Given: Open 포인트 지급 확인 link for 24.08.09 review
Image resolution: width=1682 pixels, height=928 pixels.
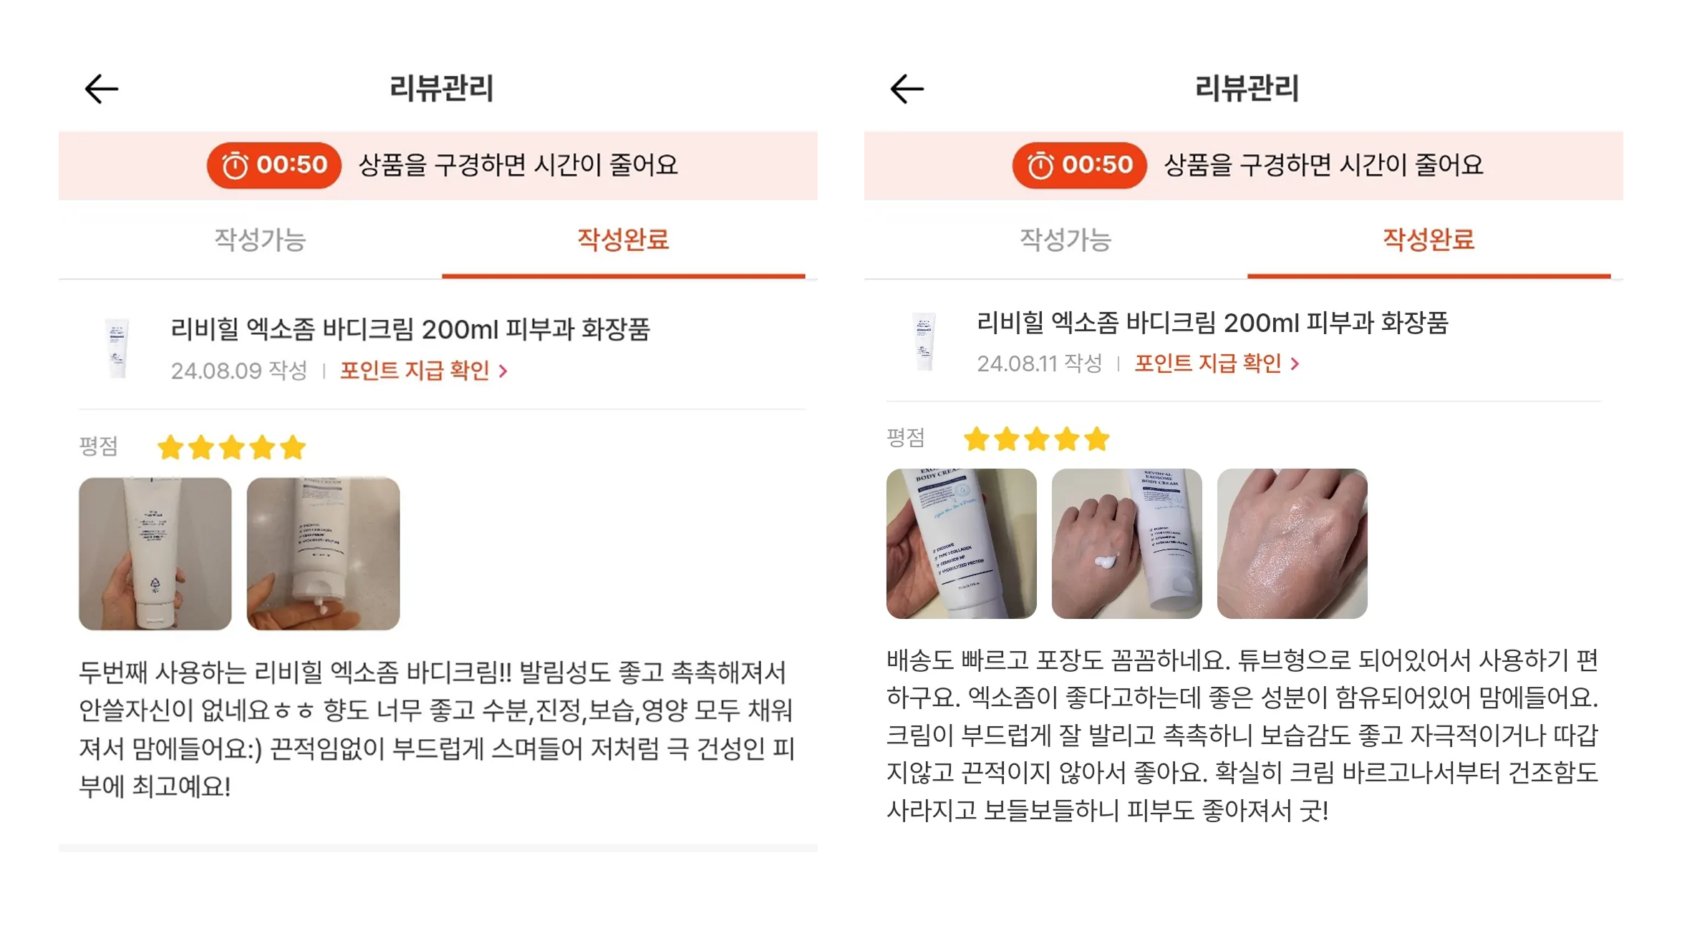Looking at the screenshot, I should click(x=423, y=371).
